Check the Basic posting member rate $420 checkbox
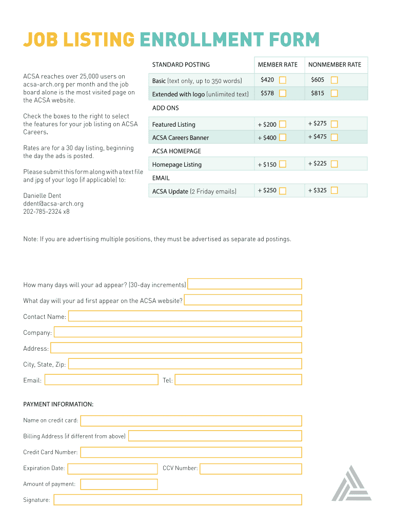This screenshot has width=395, height=525. pos(283,80)
